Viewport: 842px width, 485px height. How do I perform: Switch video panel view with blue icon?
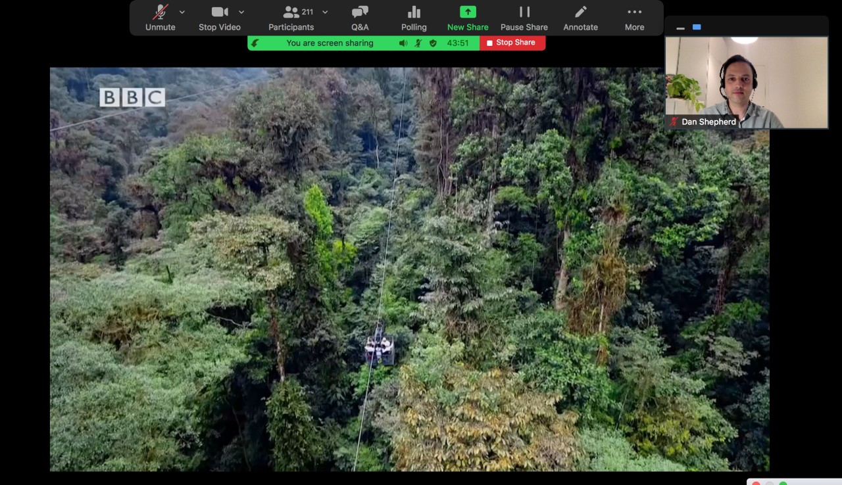697,27
